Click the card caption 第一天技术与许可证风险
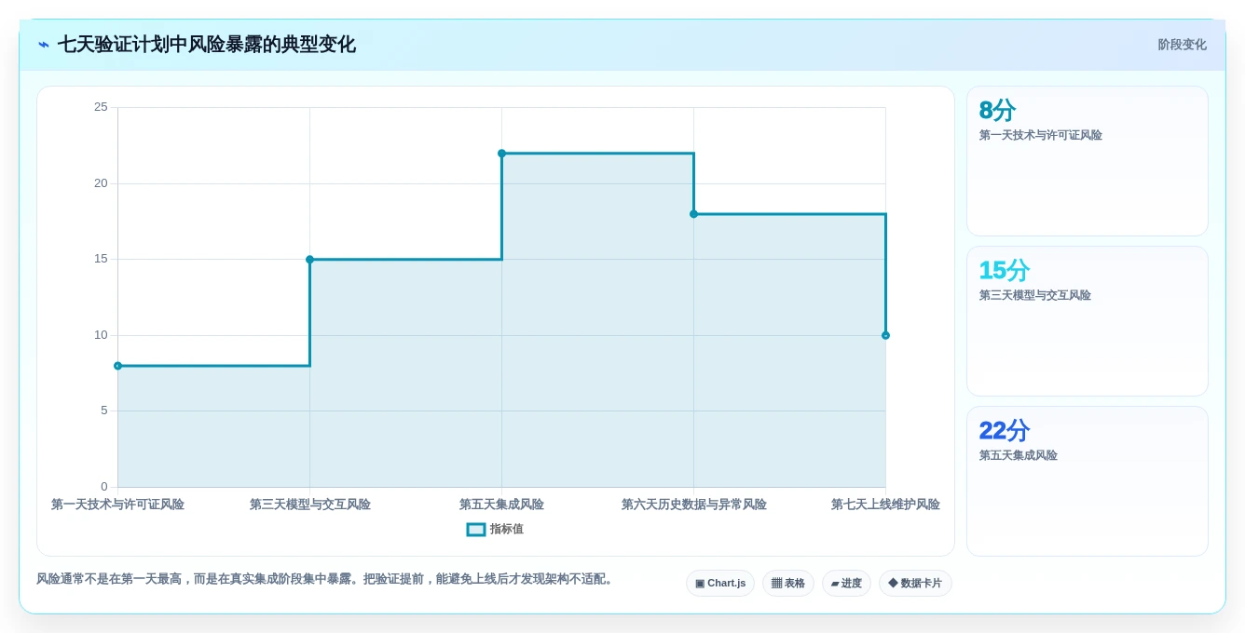This screenshot has width=1245, height=633. [1041, 136]
